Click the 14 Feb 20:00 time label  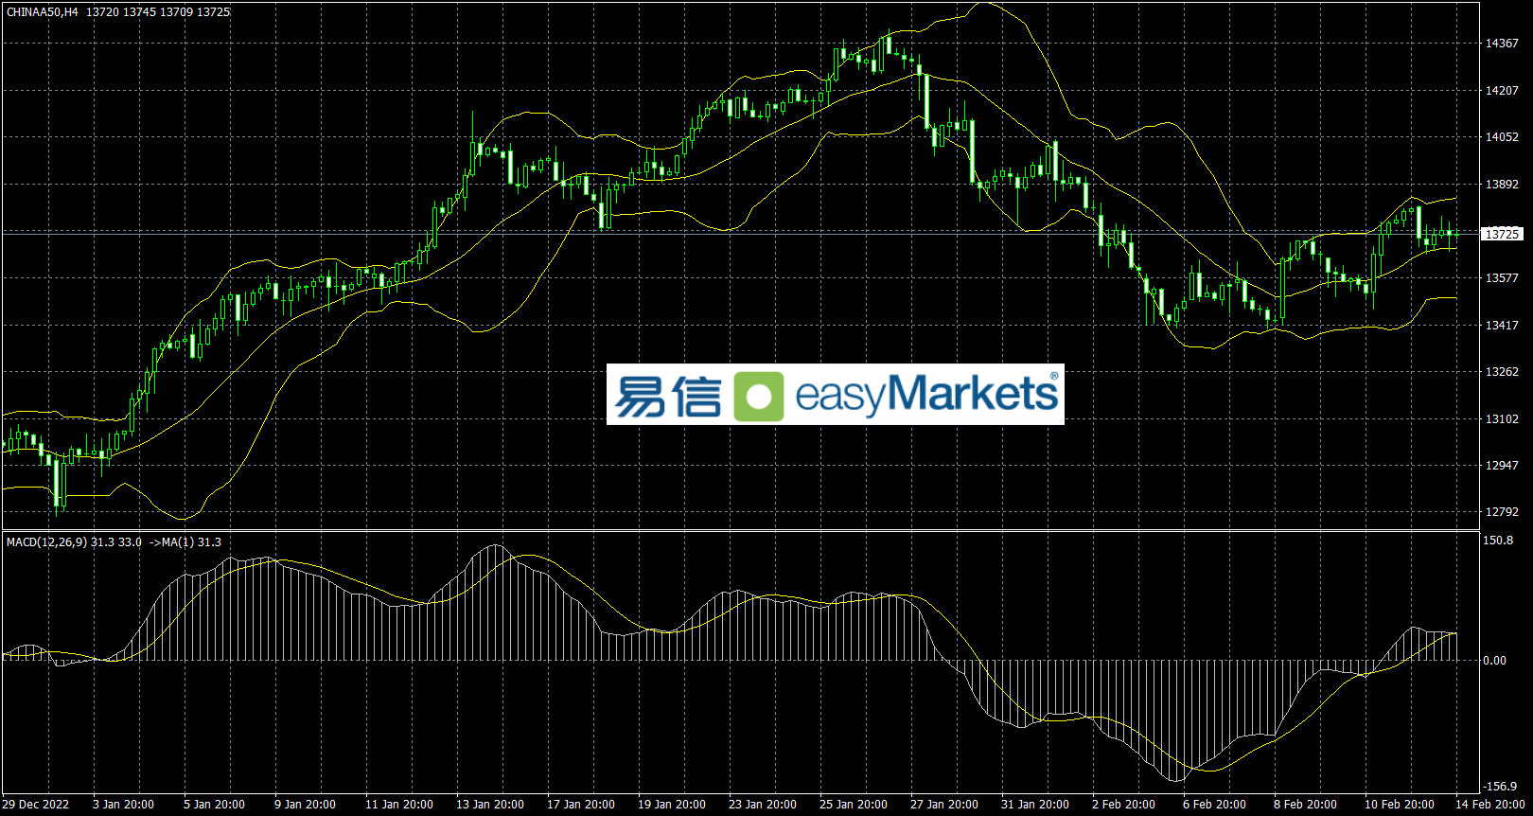pos(1490,805)
